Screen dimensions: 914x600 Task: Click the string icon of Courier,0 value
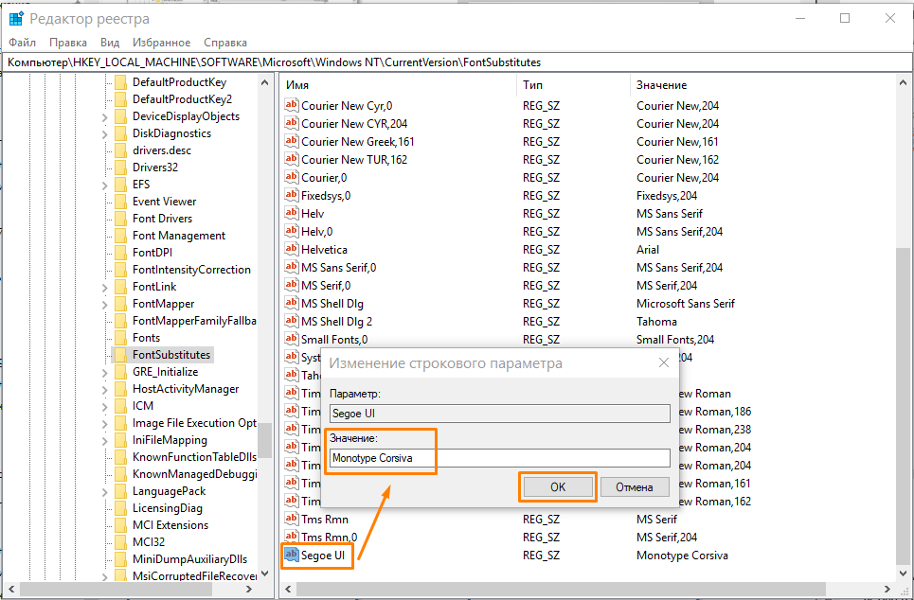tap(292, 177)
